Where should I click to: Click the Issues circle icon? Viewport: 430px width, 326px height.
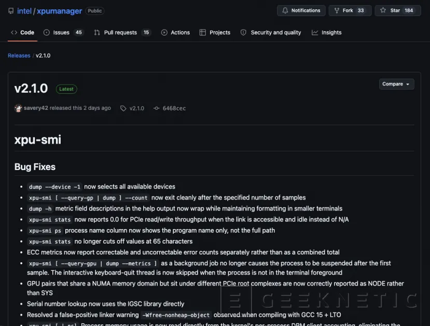tap(47, 32)
